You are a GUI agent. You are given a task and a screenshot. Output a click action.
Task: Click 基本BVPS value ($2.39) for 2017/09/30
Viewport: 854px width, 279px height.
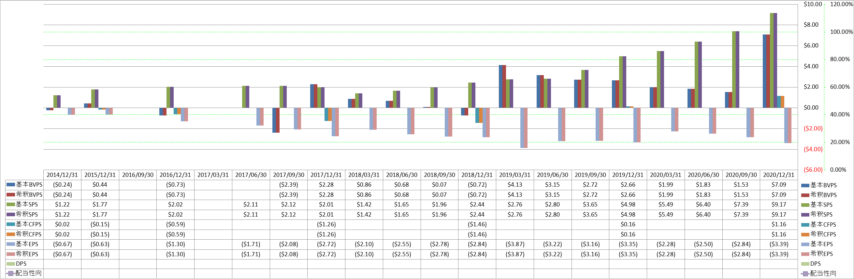[289, 185]
